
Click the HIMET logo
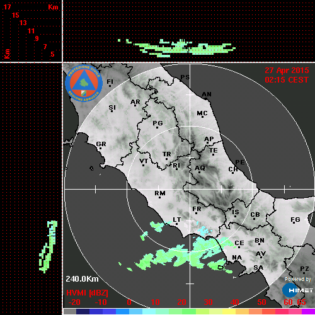[x=297, y=290]
